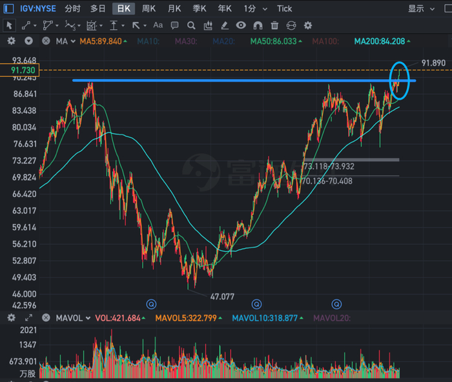This screenshot has width=452, height=382.
Task: Open the 显示 display dropdown
Action: [x=420, y=8]
